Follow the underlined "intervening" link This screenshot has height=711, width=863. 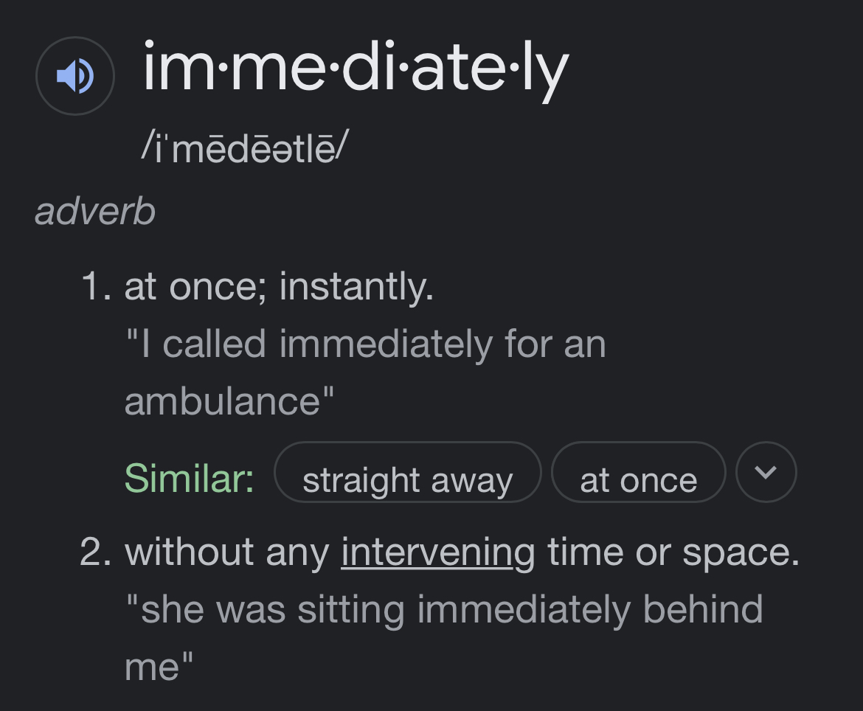pos(438,552)
